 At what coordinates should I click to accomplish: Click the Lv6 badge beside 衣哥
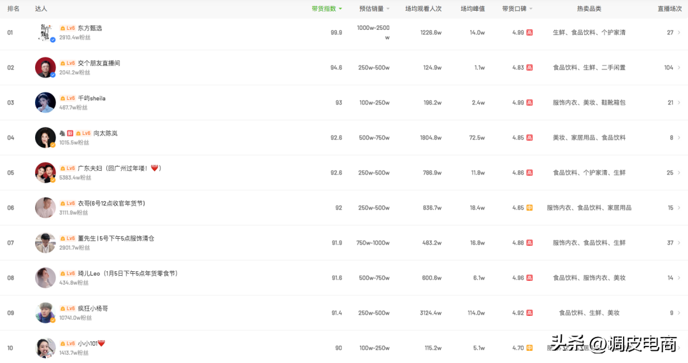(x=68, y=203)
